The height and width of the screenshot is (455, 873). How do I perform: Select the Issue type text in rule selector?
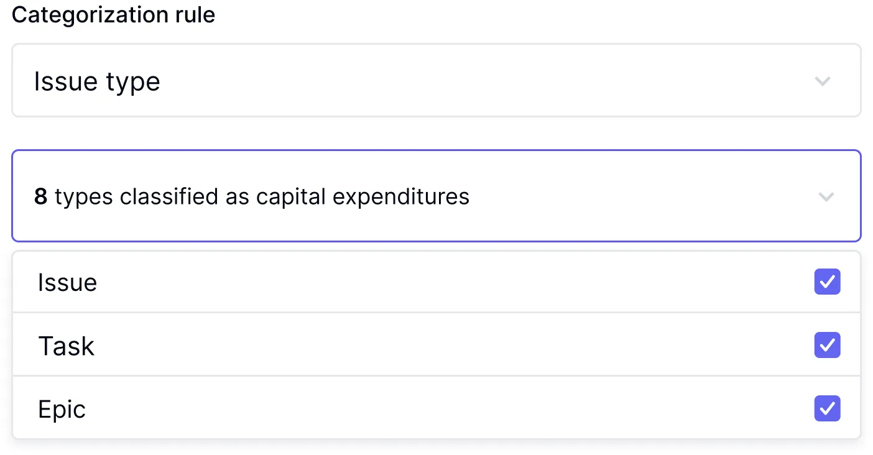click(x=97, y=81)
